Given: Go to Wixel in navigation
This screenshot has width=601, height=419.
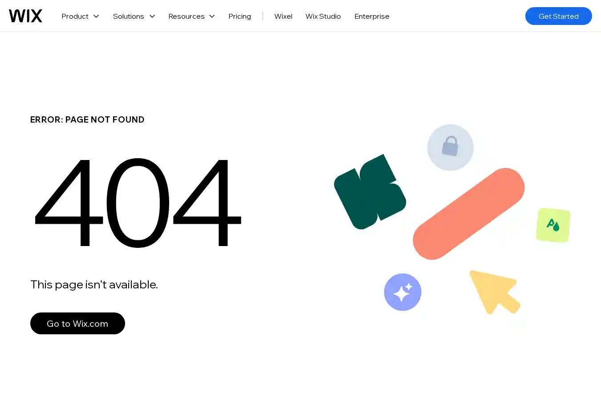Looking at the screenshot, I should click(x=283, y=16).
